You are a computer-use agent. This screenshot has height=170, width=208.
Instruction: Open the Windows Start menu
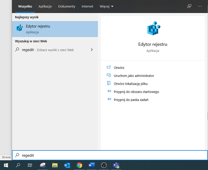(x=6, y=165)
